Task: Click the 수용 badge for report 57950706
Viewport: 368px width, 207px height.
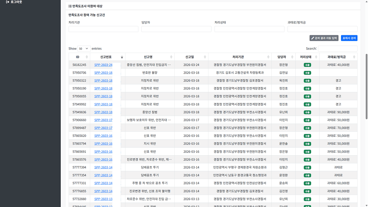Action: click(307, 72)
